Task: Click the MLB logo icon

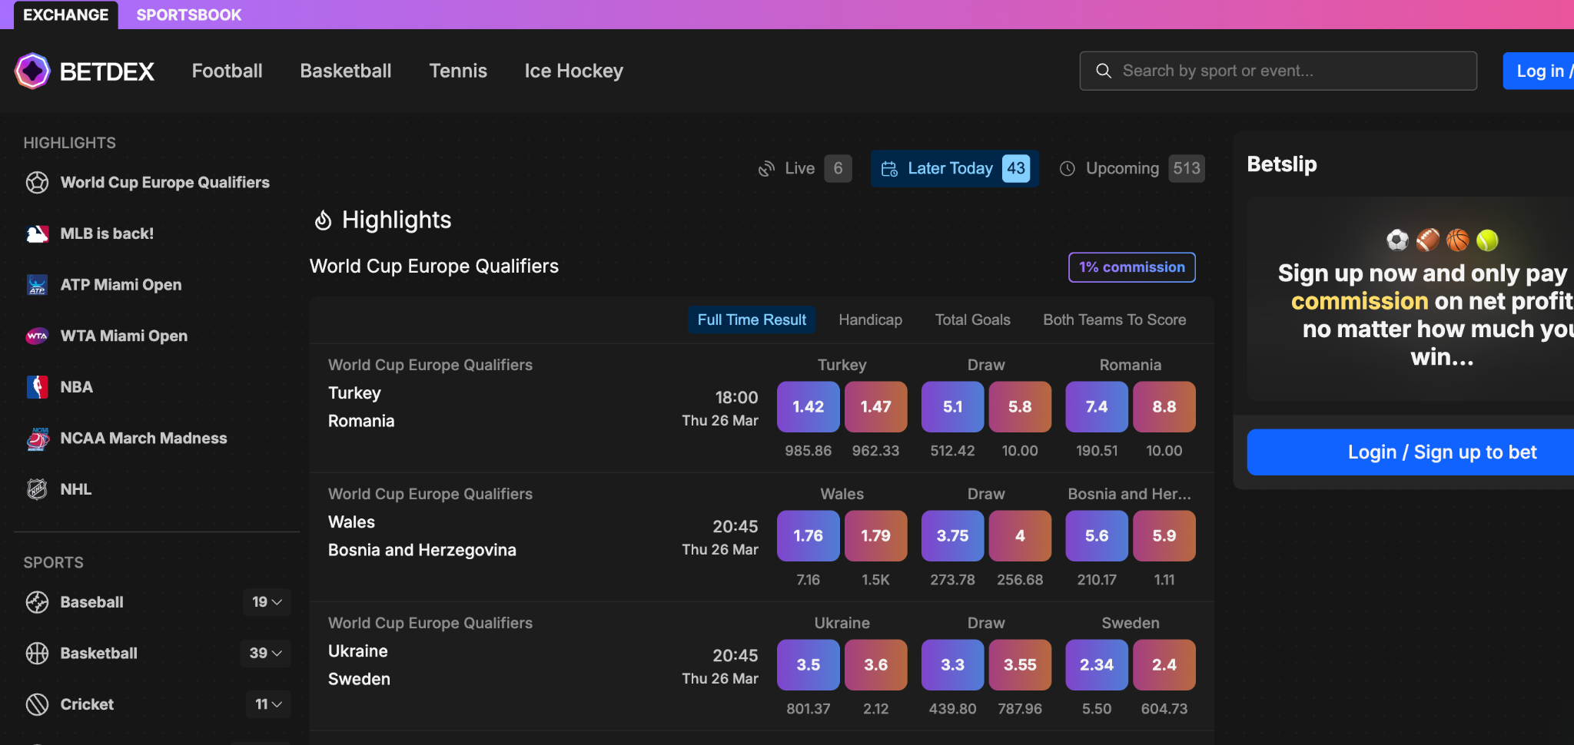Action: point(37,233)
